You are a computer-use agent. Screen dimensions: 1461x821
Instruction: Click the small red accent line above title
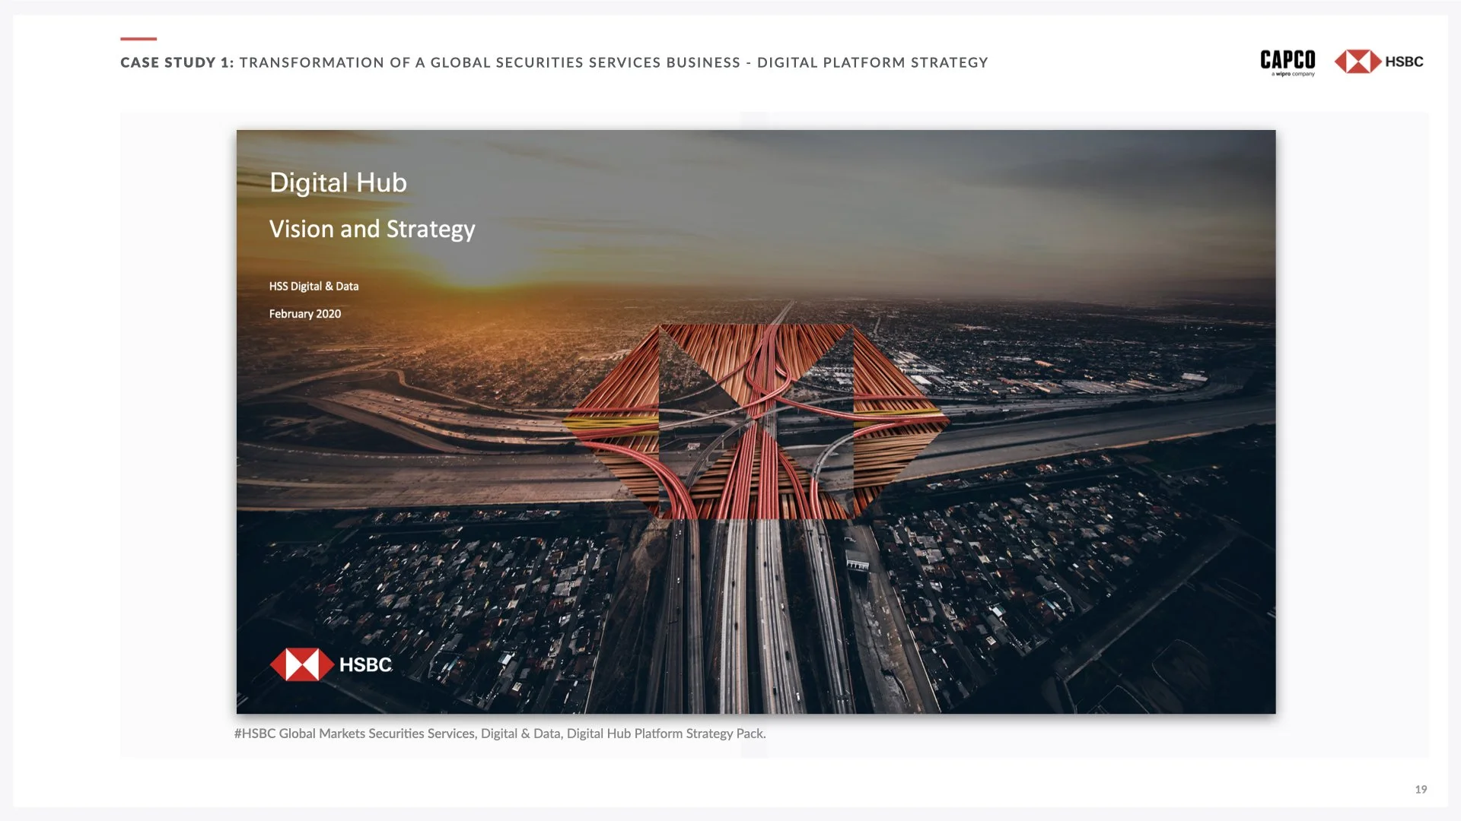138,39
